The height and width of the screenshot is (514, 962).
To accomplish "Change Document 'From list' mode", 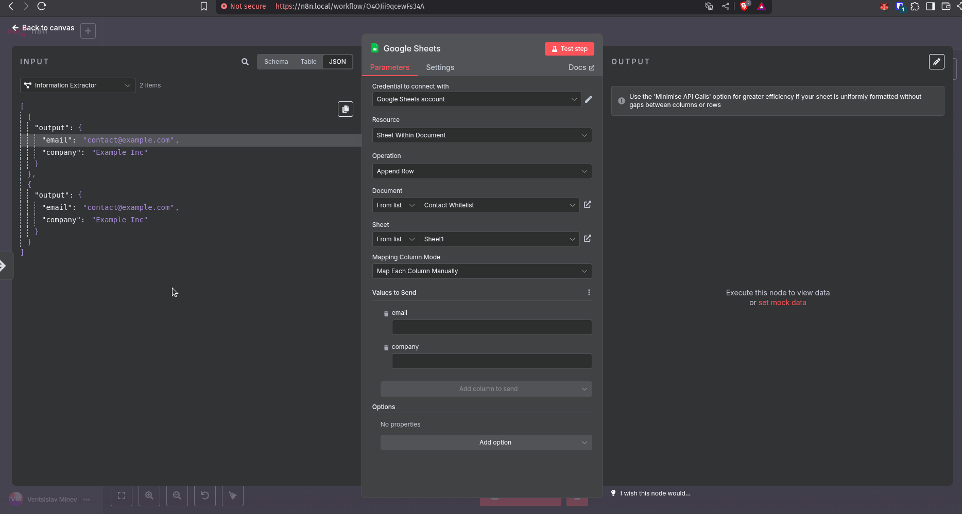I will pyautogui.click(x=396, y=205).
